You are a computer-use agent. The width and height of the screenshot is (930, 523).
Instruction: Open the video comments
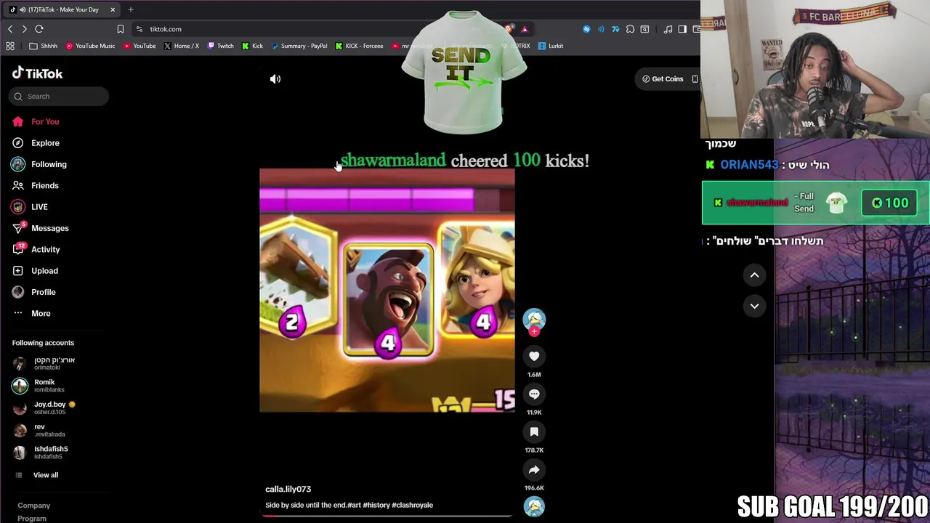[x=534, y=394]
